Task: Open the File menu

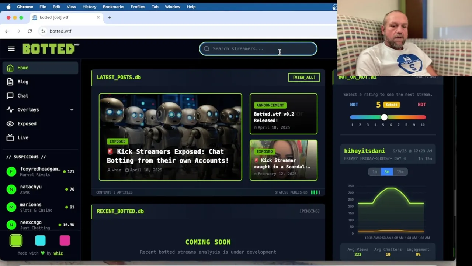Action: pyautogui.click(x=43, y=7)
